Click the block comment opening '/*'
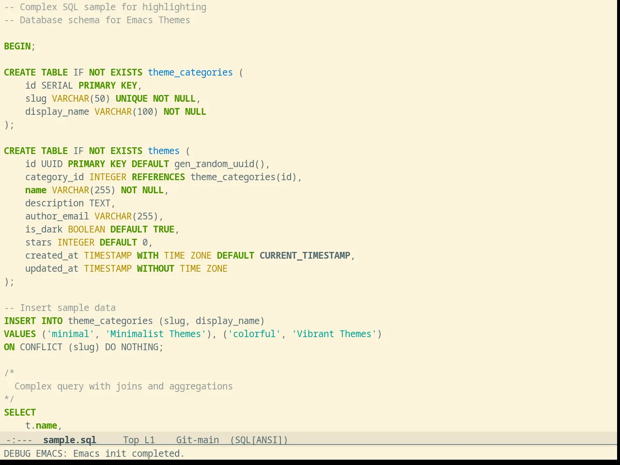The height and width of the screenshot is (465, 620). click(9, 373)
